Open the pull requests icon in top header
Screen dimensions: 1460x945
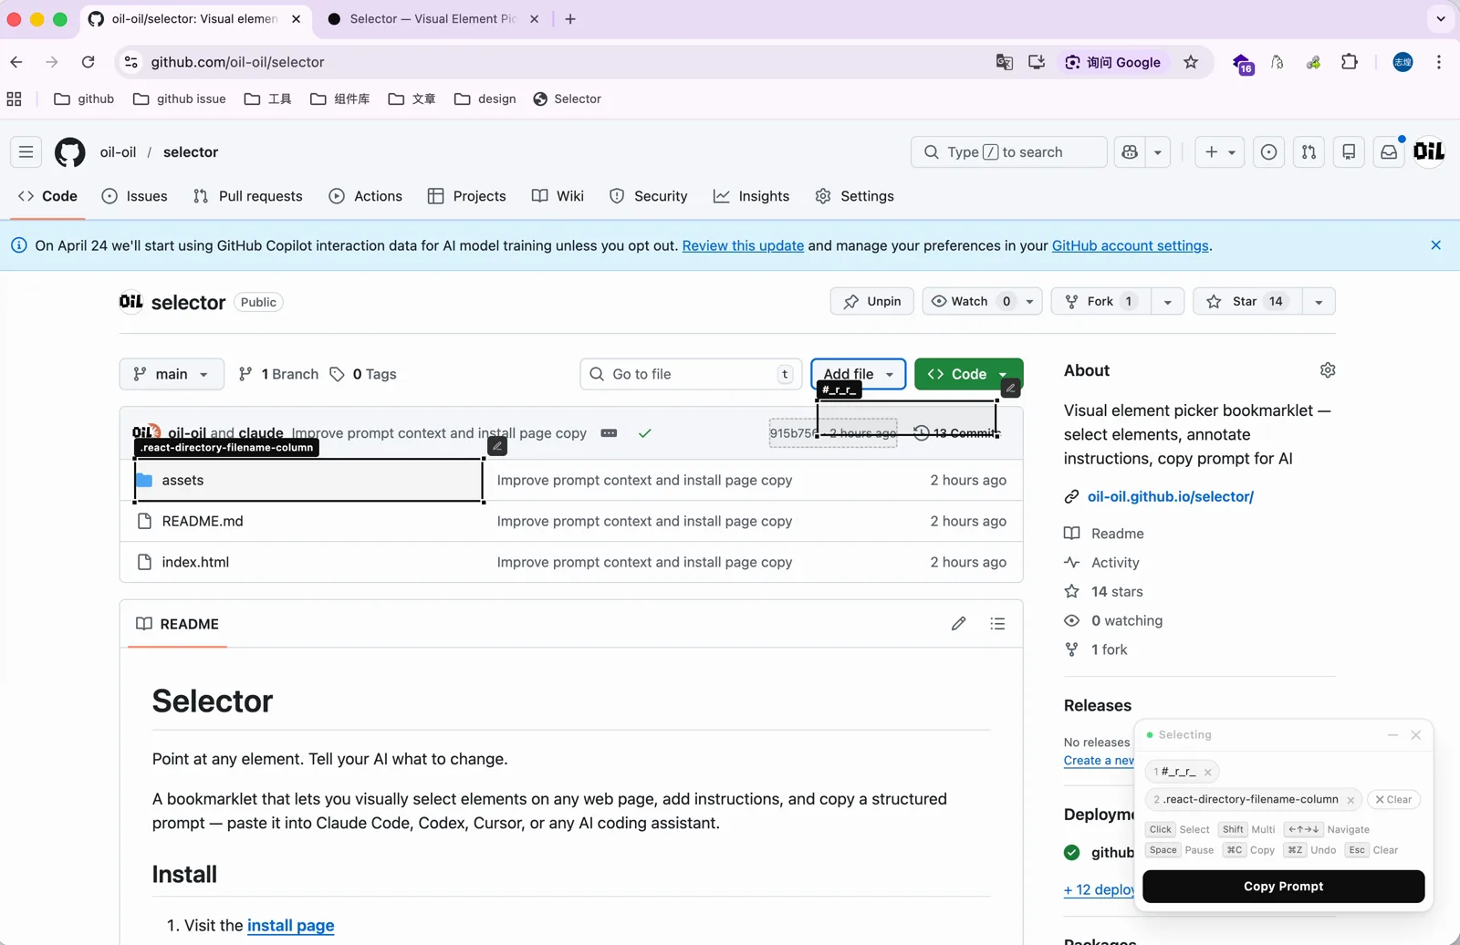point(1309,152)
